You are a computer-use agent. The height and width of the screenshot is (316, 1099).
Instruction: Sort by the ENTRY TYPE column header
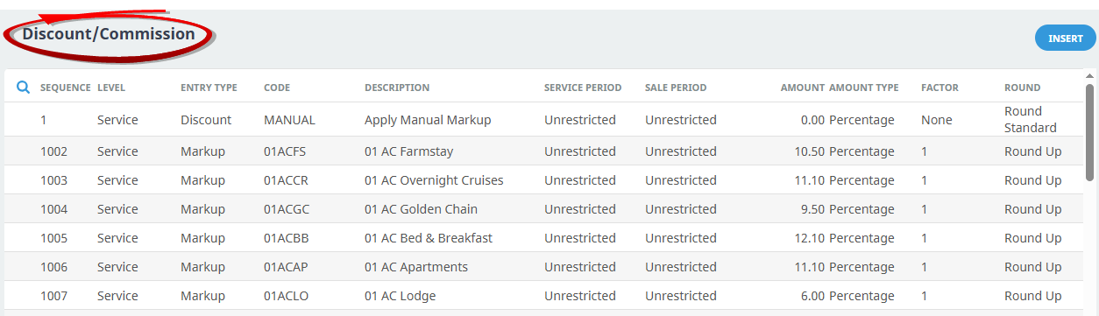point(209,88)
